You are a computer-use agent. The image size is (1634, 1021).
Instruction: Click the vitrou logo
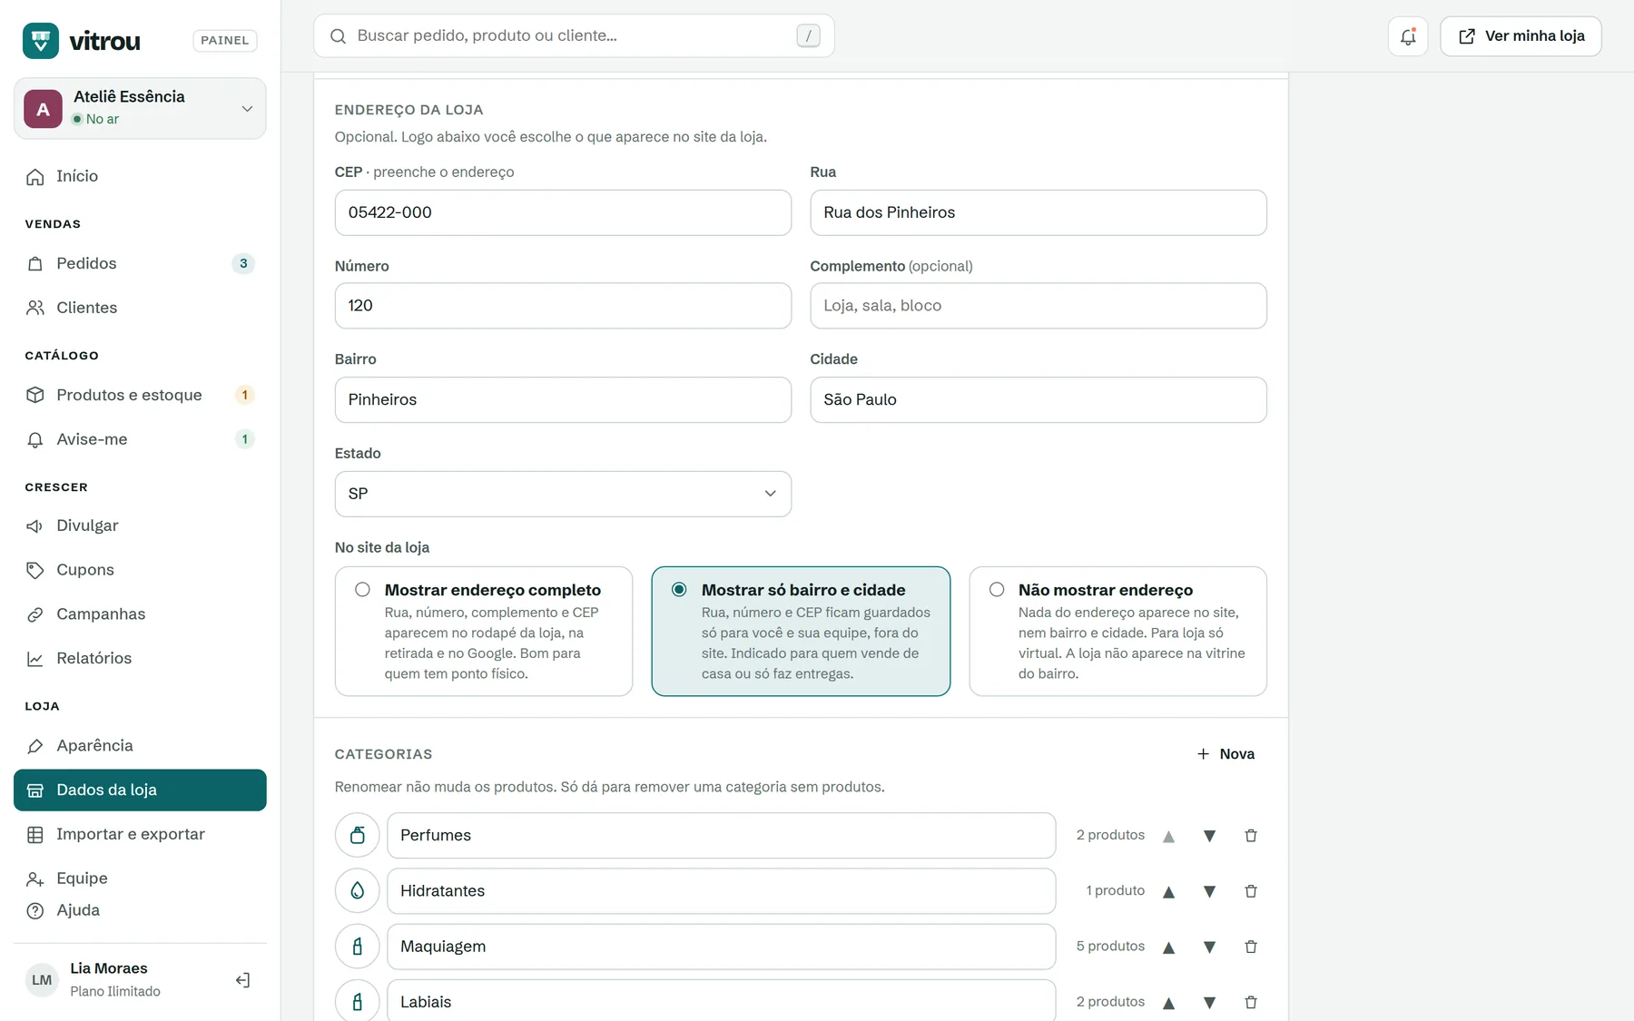[x=82, y=41]
